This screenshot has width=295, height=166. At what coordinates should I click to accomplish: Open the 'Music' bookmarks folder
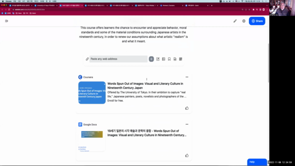click(33, 13)
